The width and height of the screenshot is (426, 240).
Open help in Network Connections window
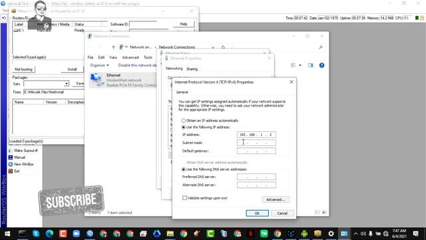[x=321, y=65]
